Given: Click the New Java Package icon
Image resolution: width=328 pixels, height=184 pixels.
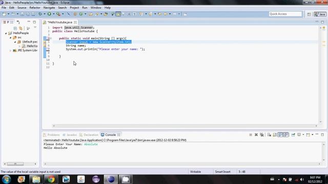Looking at the screenshot, I should (x=75, y=14).
